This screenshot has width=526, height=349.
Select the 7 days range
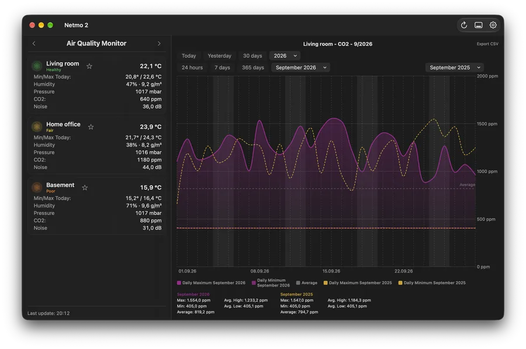[x=223, y=68]
